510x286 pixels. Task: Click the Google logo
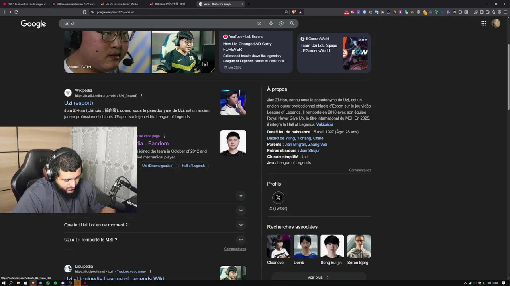(33, 24)
